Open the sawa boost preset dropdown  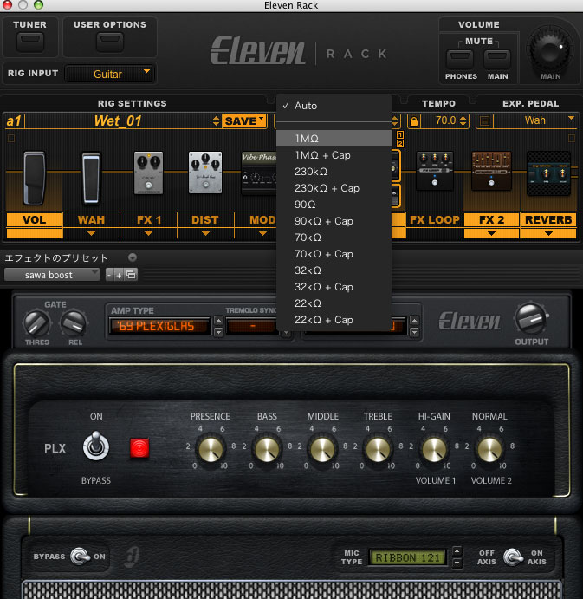click(x=52, y=275)
